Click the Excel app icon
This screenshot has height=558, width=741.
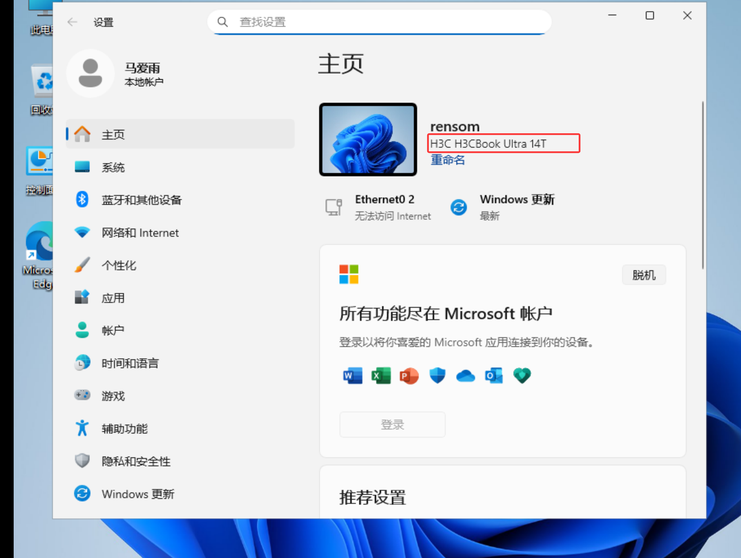tap(381, 375)
